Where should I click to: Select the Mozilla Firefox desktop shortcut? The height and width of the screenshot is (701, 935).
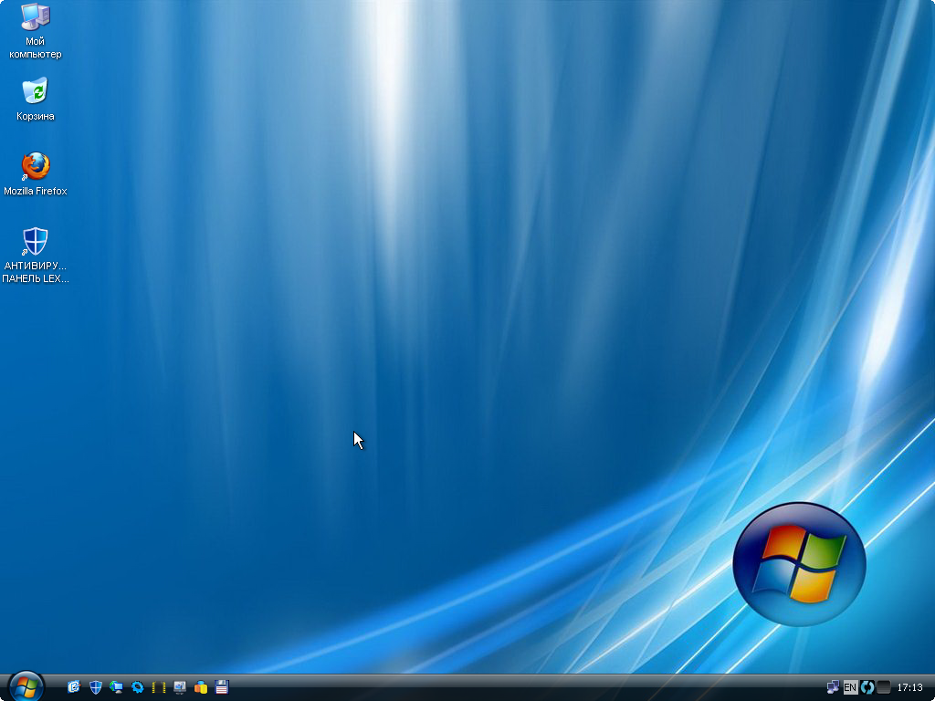(36, 166)
